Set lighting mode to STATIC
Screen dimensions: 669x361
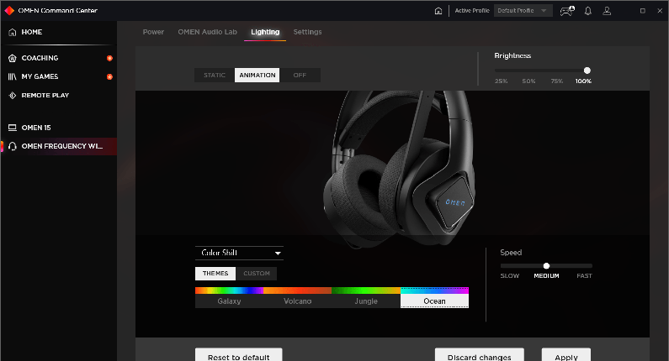(215, 75)
